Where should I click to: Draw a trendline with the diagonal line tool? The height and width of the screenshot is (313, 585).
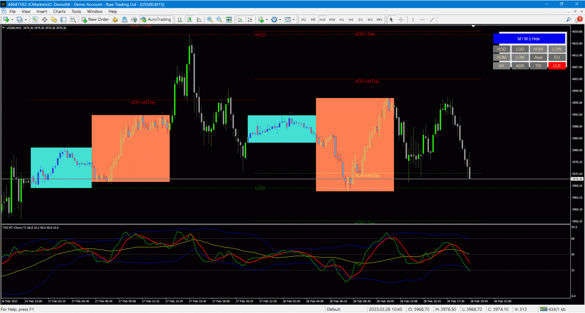(432, 20)
